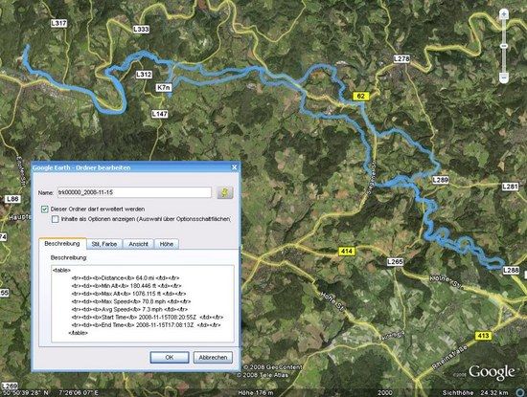The image size is (527, 397).
Task: Click the L278 road label
Action: pos(401,58)
